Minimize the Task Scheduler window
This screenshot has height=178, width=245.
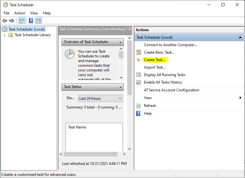(x=209, y=5)
